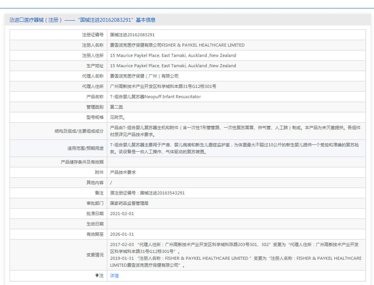Click agent name 费雪派克医疗保健（广州）有限公司
Viewport: 374px width, 285px height.
[144, 76]
